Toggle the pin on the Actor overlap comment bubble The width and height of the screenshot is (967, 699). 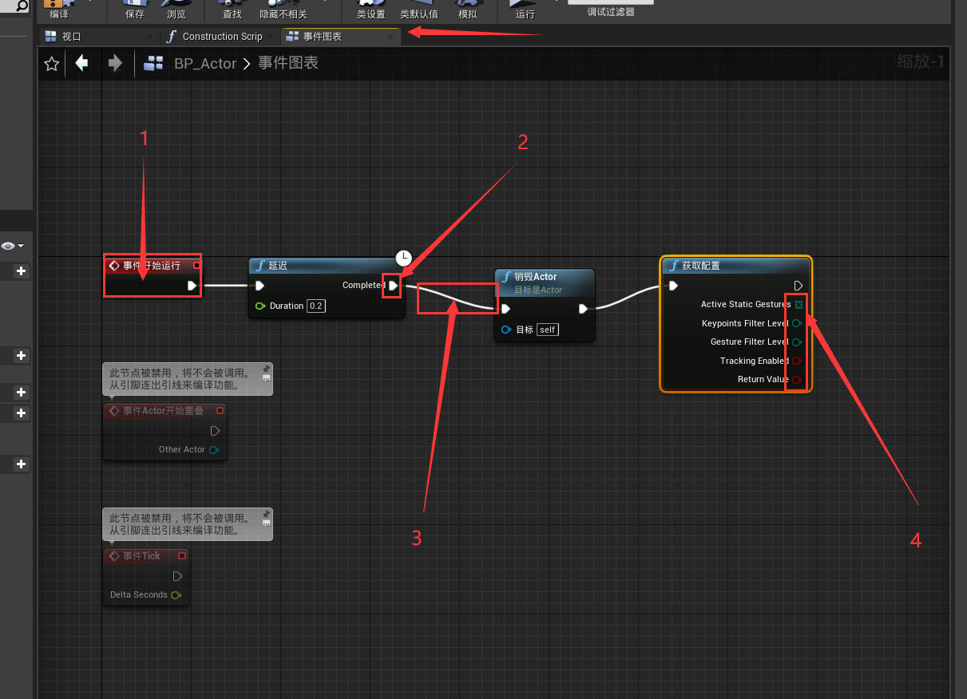pyautogui.click(x=267, y=369)
